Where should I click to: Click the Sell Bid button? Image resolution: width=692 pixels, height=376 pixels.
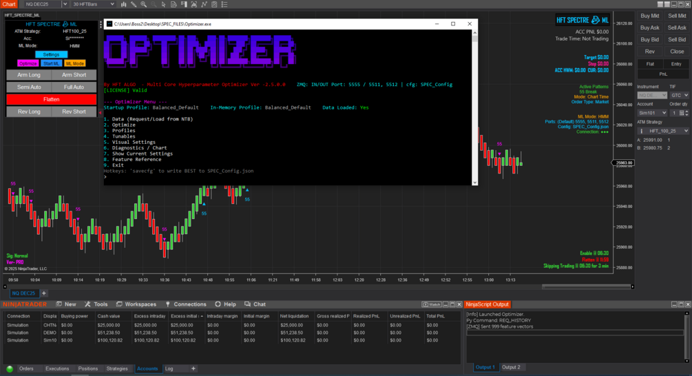click(x=677, y=40)
